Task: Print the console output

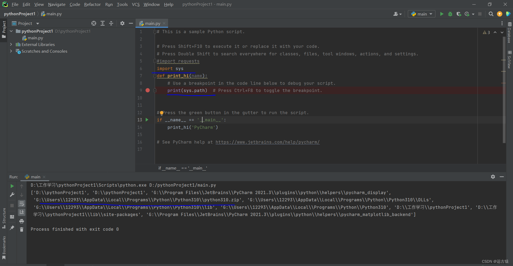Action: pyautogui.click(x=22, y=221)
